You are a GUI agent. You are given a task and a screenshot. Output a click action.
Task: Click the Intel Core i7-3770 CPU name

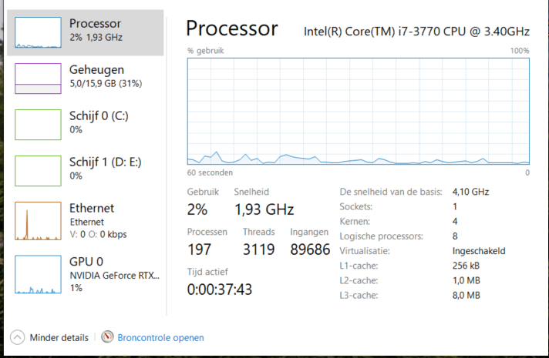point(418,31)
